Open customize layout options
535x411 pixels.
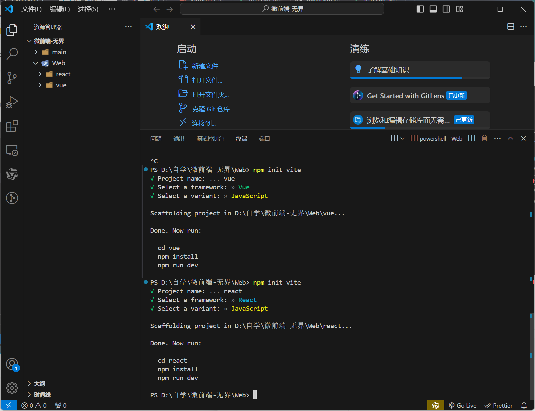[x=460, y=9]
